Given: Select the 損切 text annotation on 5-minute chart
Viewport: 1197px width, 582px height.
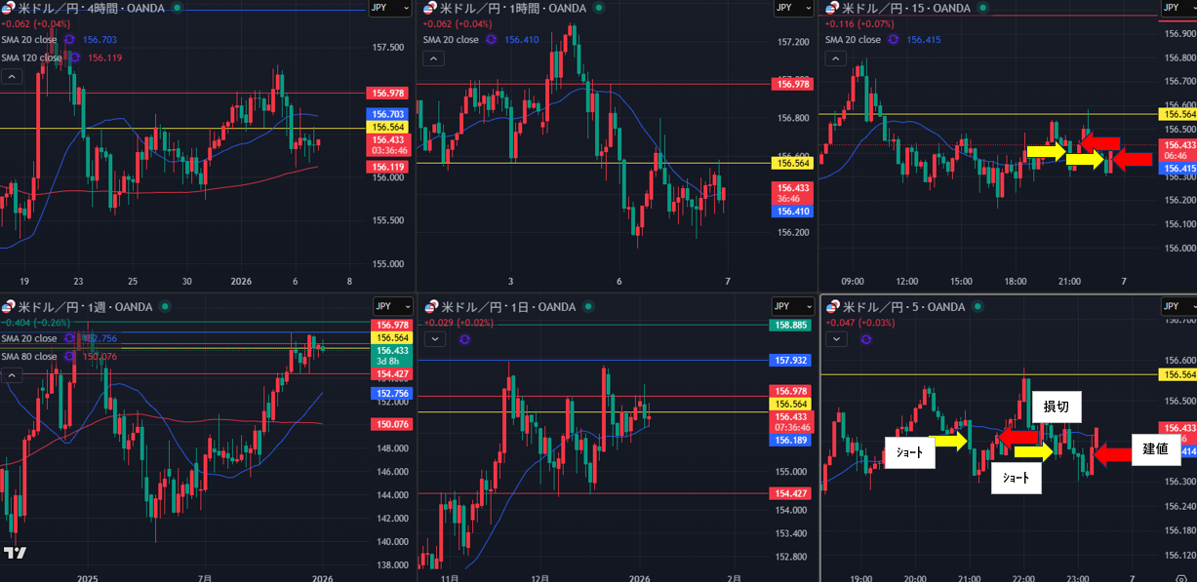Looking at the screenshot, I should (x=1056, y=407).
